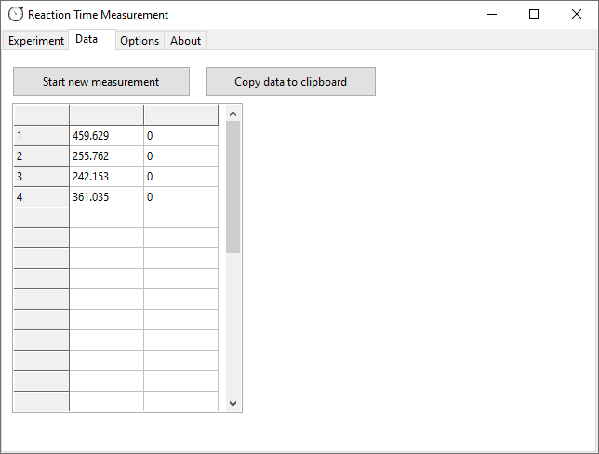This screenshot has width=599, height=454.
Task: Click the table scroll up arrow
Action: [233, 113]
